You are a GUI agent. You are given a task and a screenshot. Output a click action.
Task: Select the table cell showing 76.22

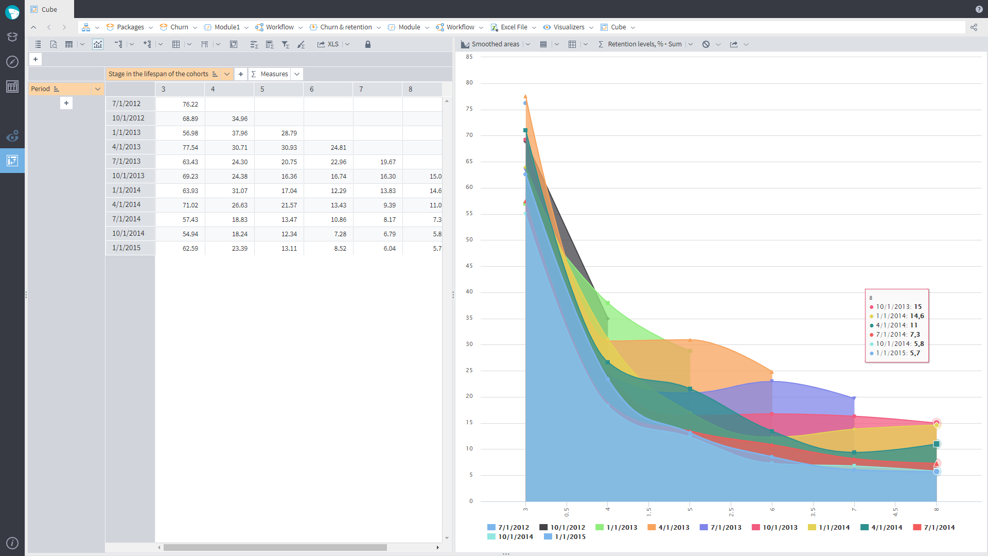190,103
